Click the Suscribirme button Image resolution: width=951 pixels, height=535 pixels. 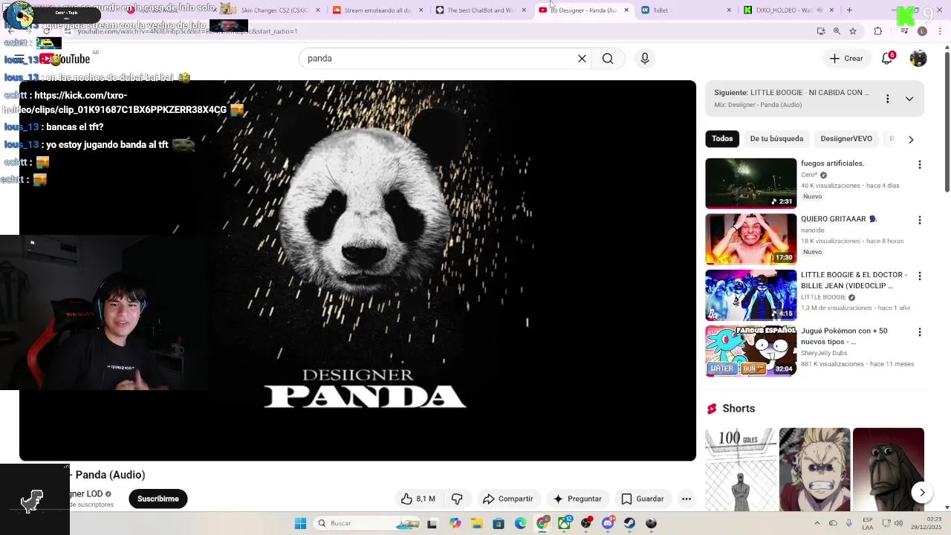[158, 499]
